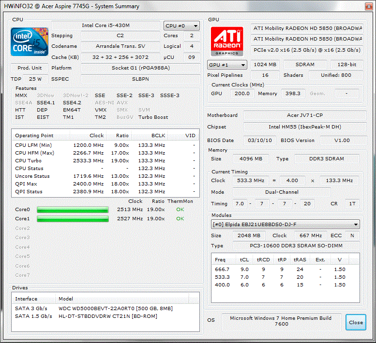376x343 pixels.
Task: Click the first ATI Mobility RADEON HD 5850 field
Action: [307, 28]
